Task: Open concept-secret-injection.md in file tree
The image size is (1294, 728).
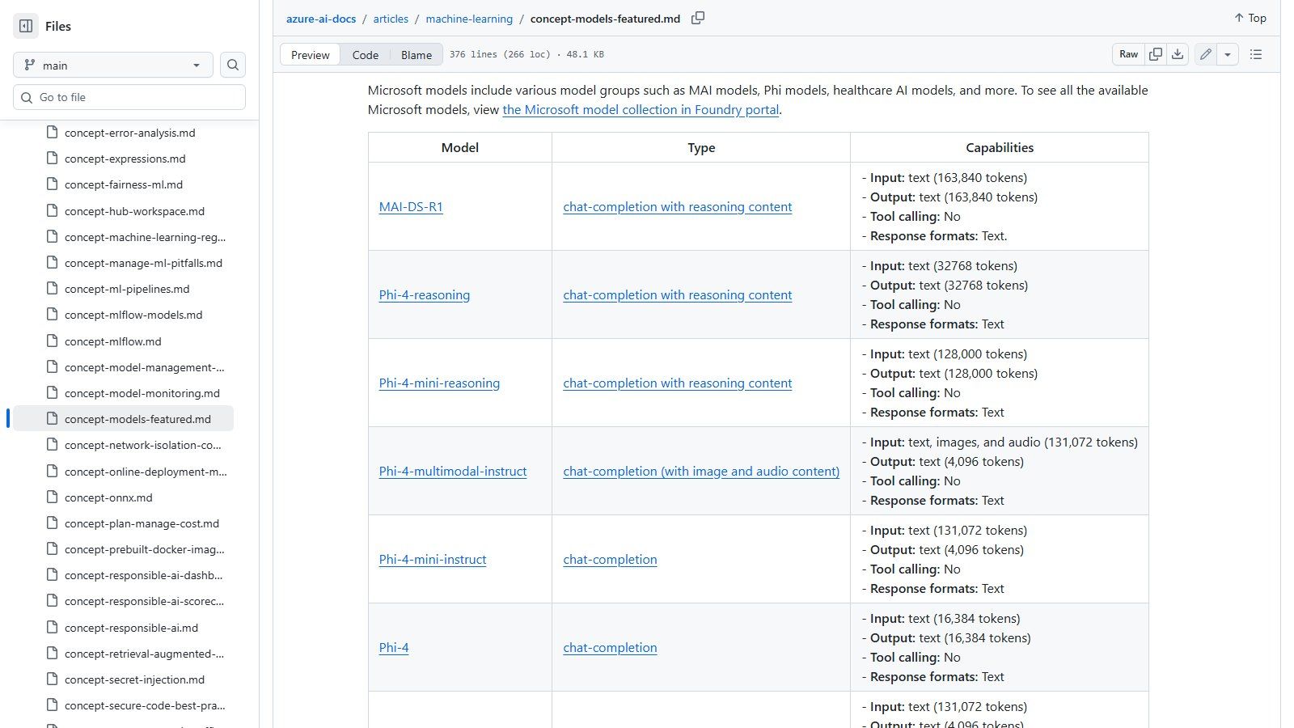Action: (x=134, y=679)
